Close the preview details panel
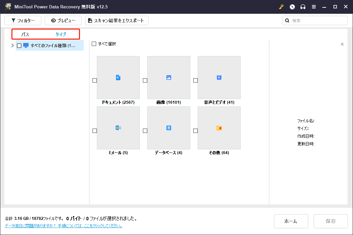This screenshot has height=235, width=353. coord(342,44)
